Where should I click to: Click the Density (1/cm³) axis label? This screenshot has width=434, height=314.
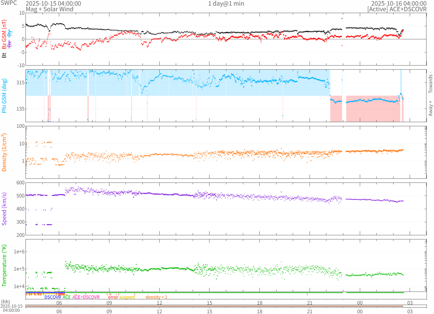click(x=4, y=153)
